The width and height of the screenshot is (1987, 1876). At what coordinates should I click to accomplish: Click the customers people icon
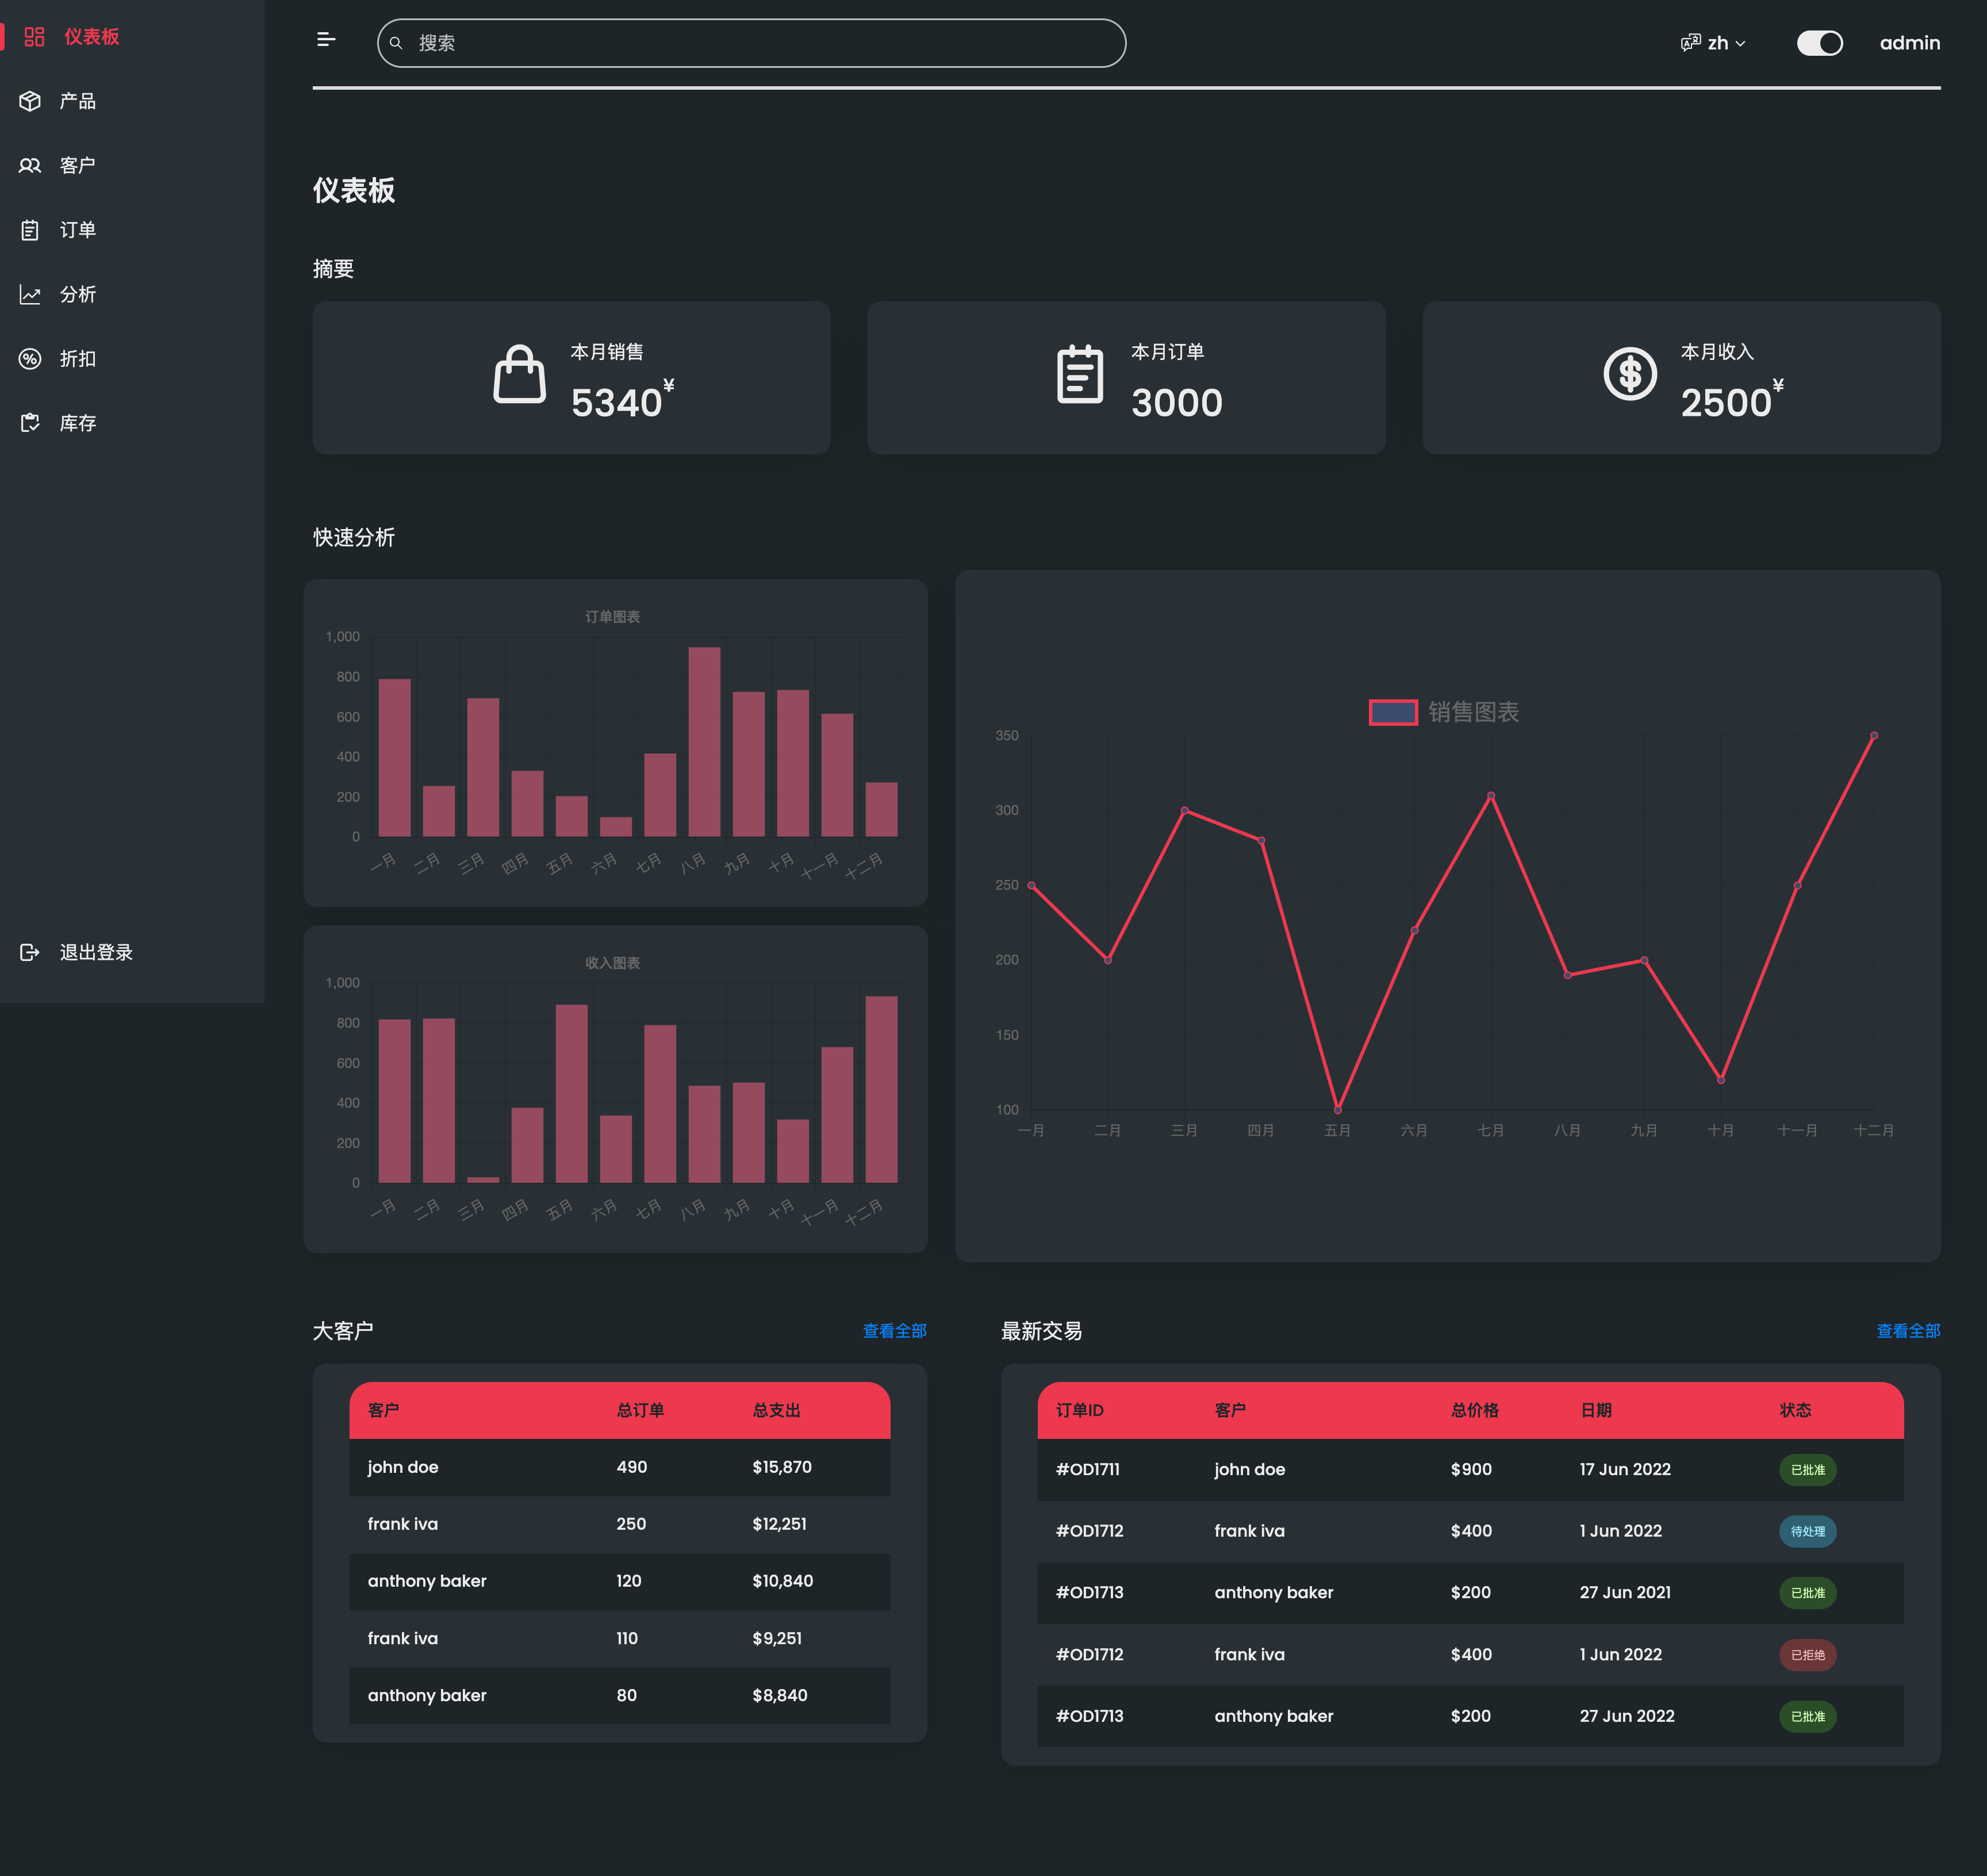30,165
